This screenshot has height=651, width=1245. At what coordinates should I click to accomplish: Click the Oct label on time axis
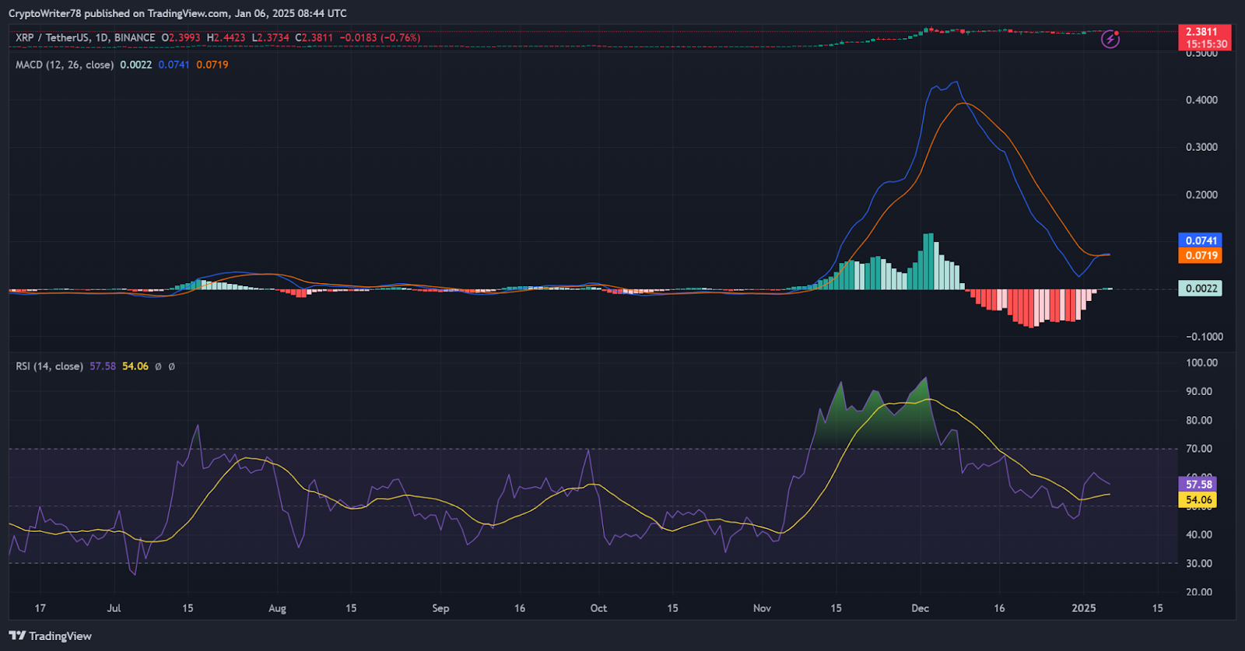coord(598,608)
